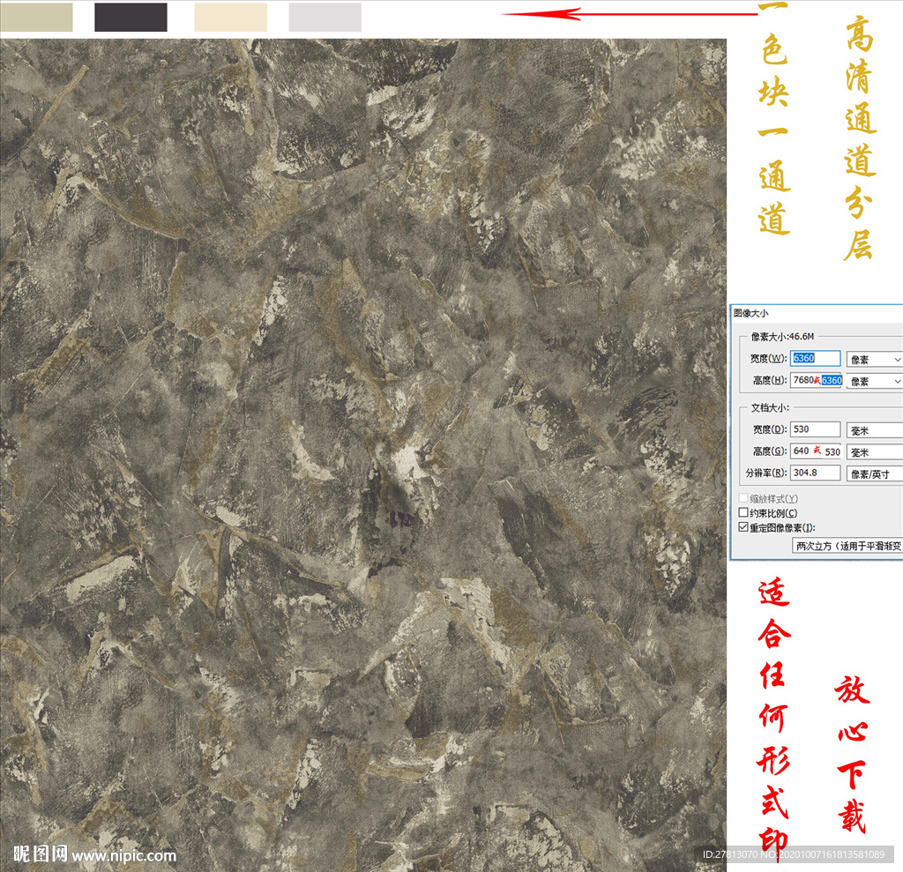
Task: Open the 像素/英寸 resolution unit dropdown
Action: click(x=874, y=474)
